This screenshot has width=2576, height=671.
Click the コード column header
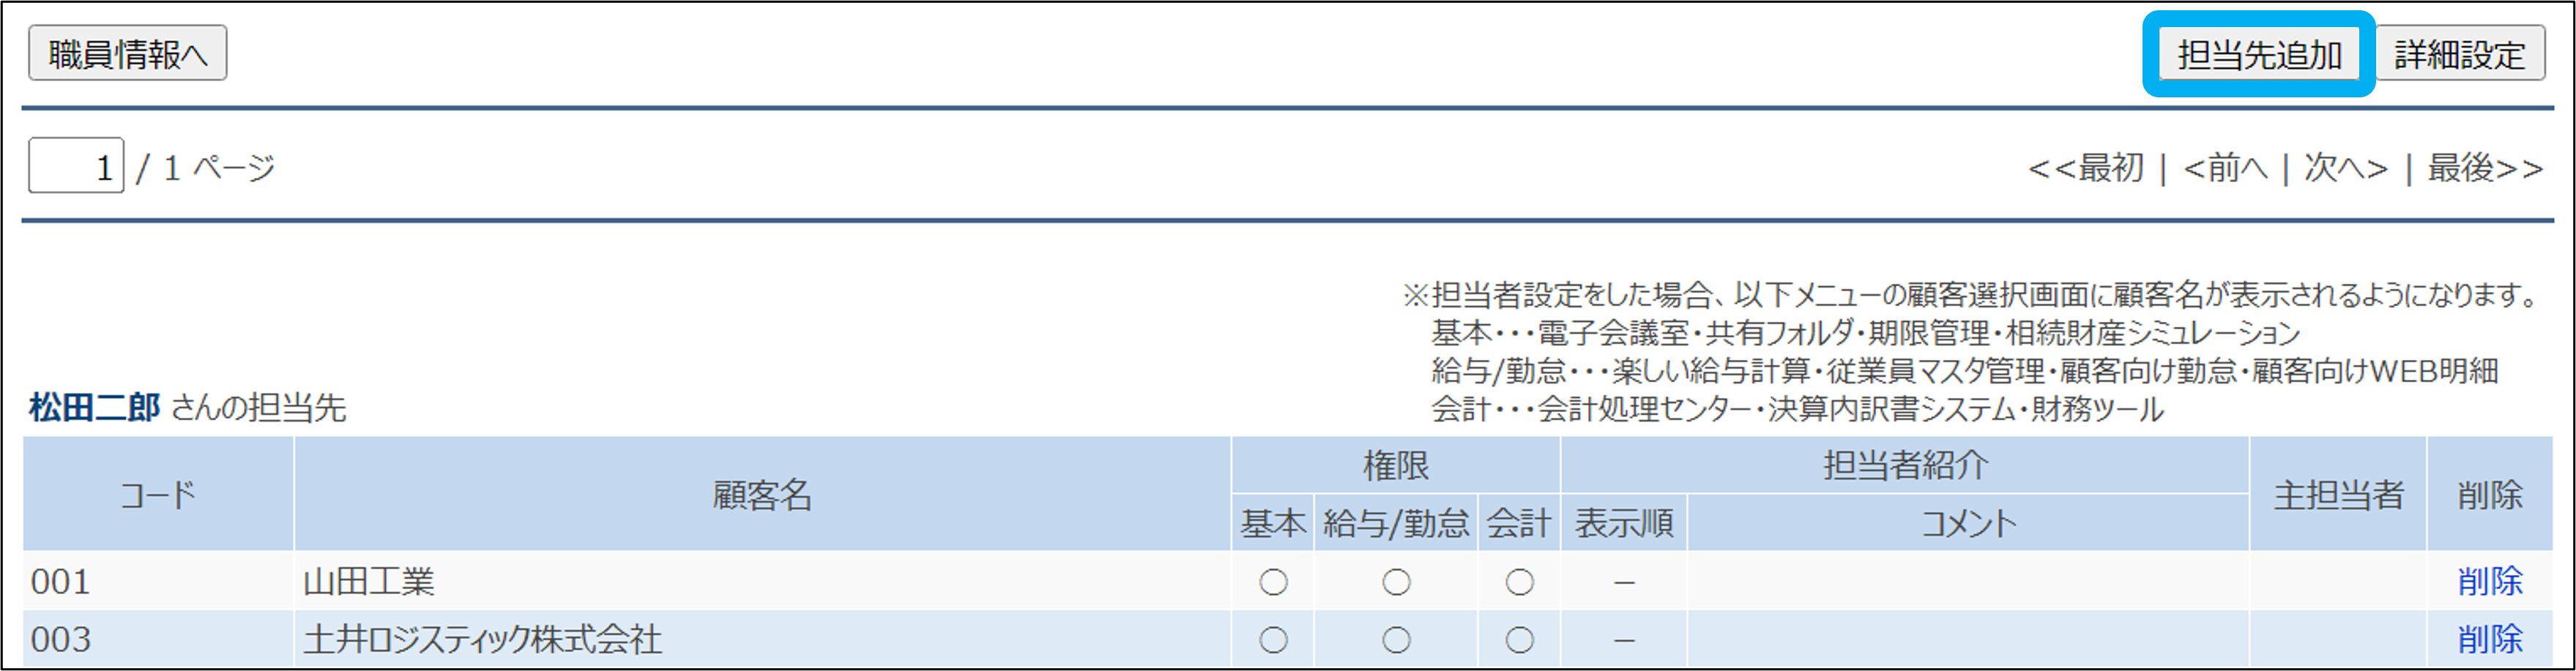coord(158,494)
